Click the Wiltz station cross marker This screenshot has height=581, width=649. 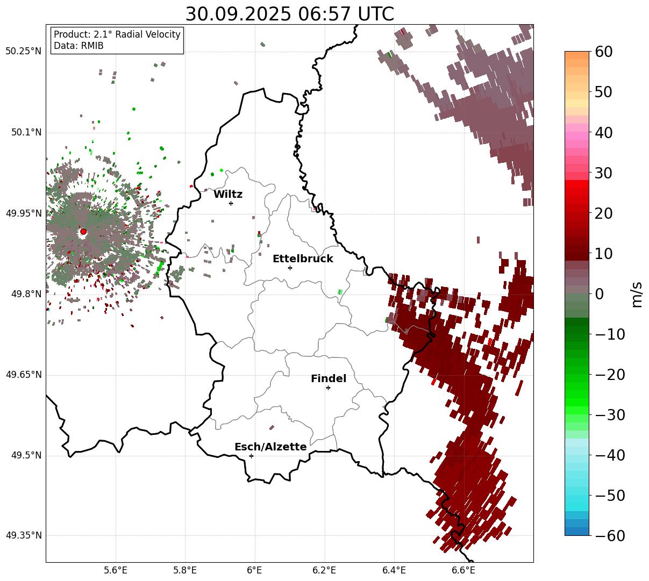point(231,203)
